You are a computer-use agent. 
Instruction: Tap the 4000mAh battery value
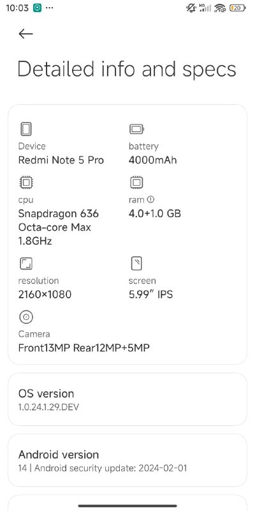pos(153,160)
